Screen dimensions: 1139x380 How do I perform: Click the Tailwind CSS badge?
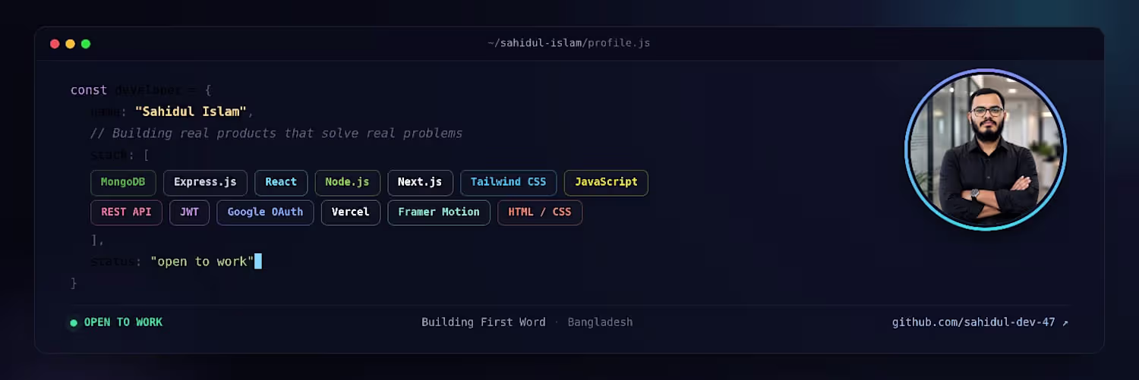tap(508, 183)
